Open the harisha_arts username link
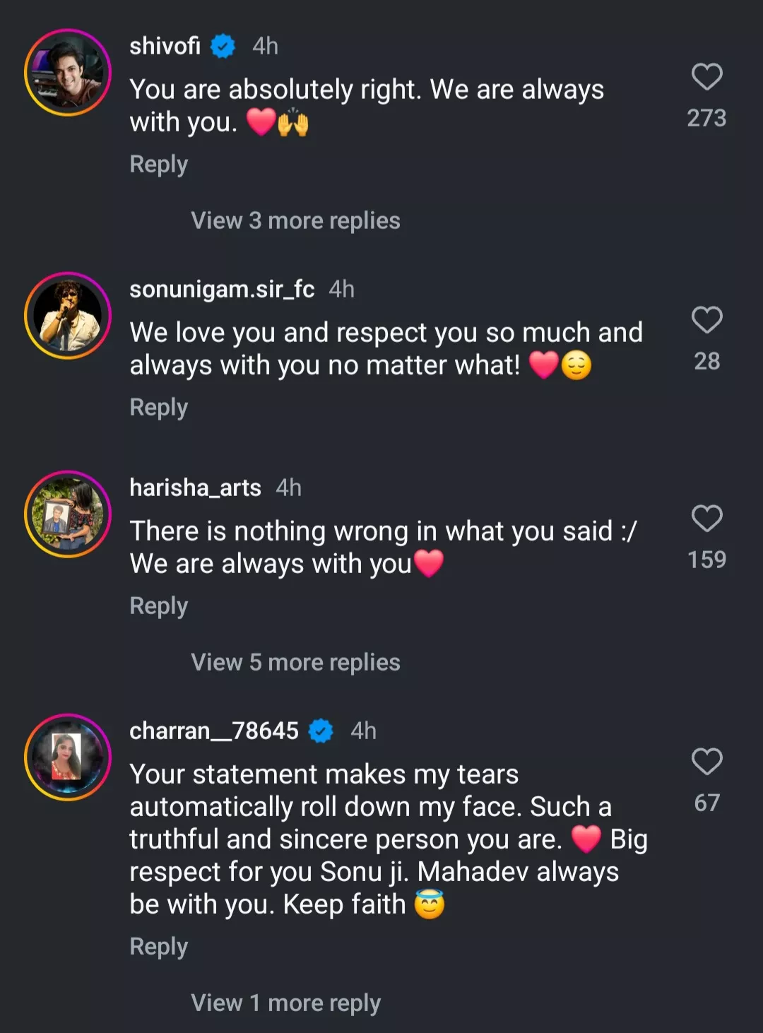Viewport: 763px width, 1033px height. (x=195, y=488)
